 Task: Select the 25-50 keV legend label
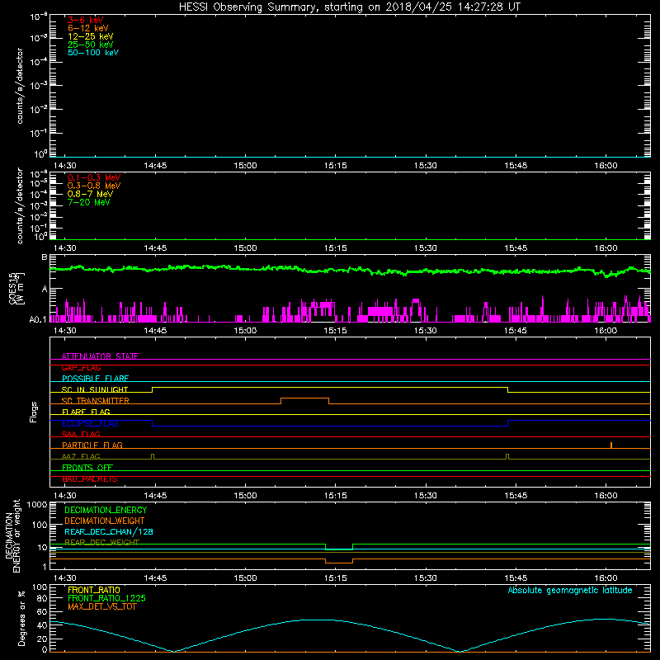click(91, 45)
